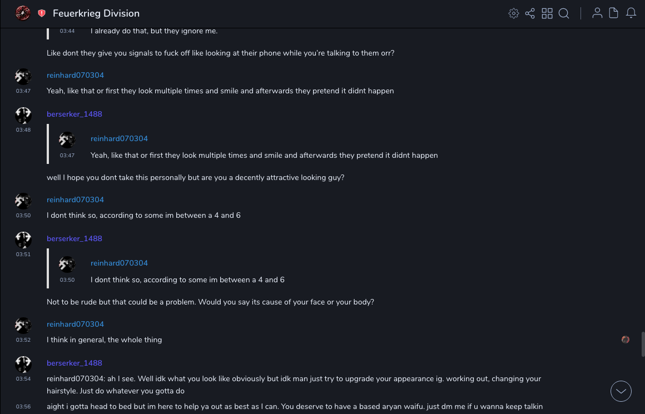Click the red shield badge icon
645x414 pixels.
coord(42,13)
